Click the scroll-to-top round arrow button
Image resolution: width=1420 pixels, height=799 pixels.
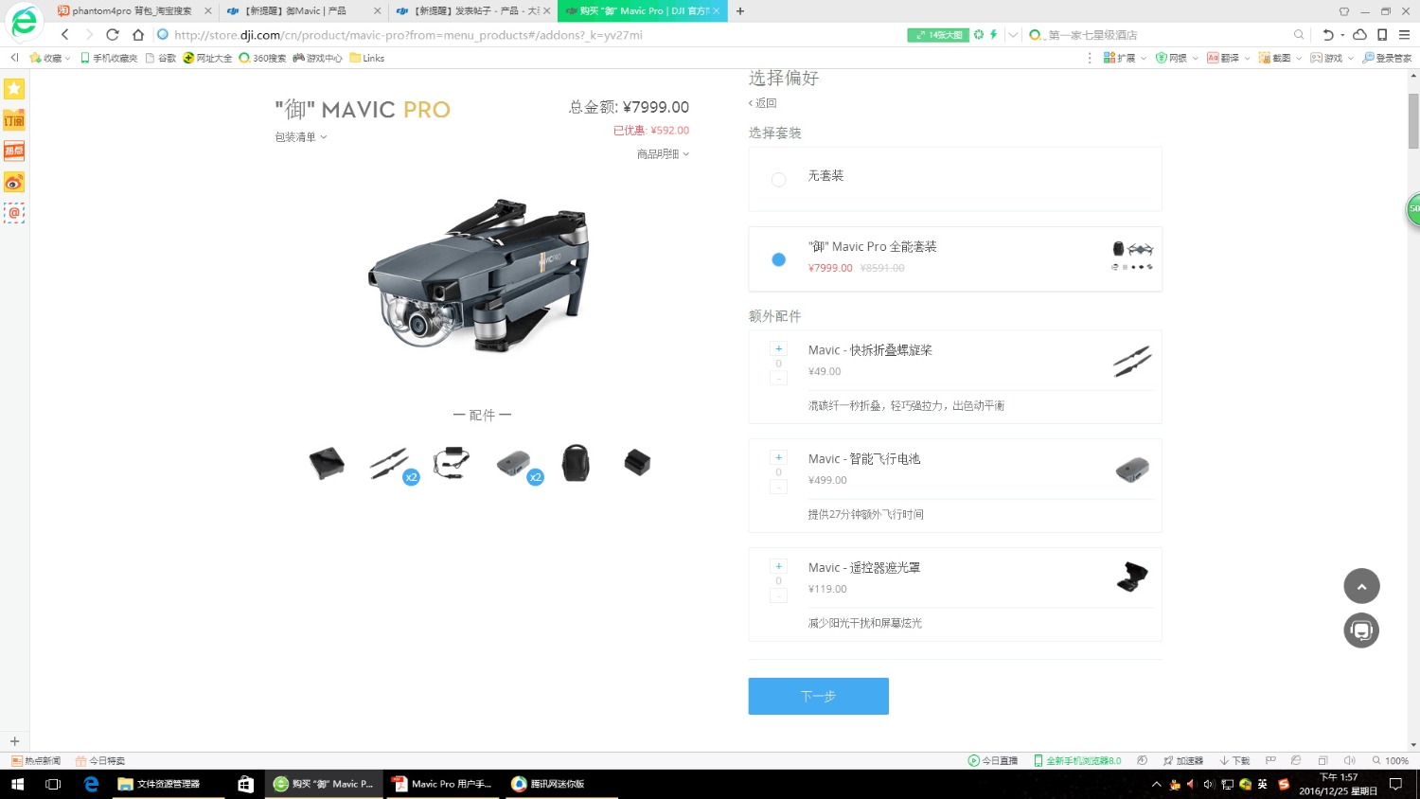[1361, 586]
